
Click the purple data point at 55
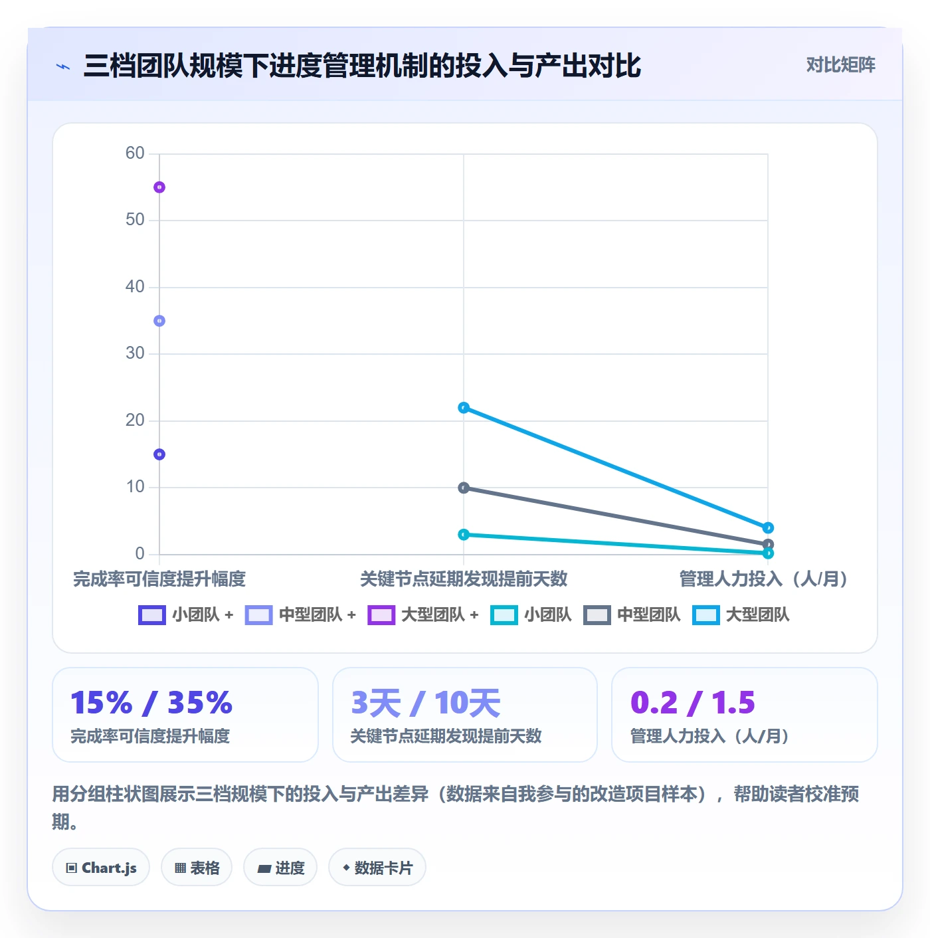point(159,187)
